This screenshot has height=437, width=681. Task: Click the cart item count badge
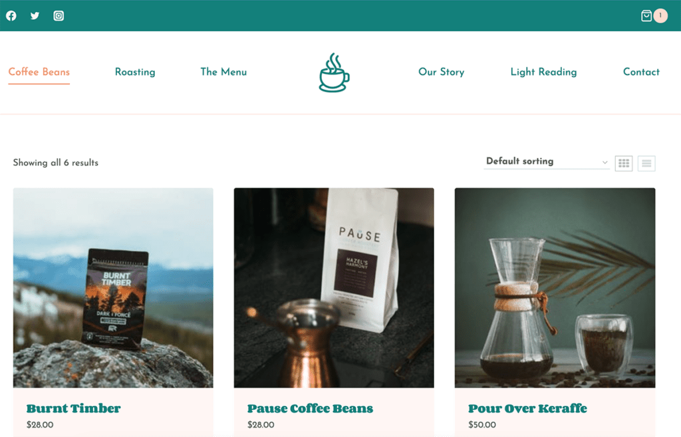click(660, 16)
